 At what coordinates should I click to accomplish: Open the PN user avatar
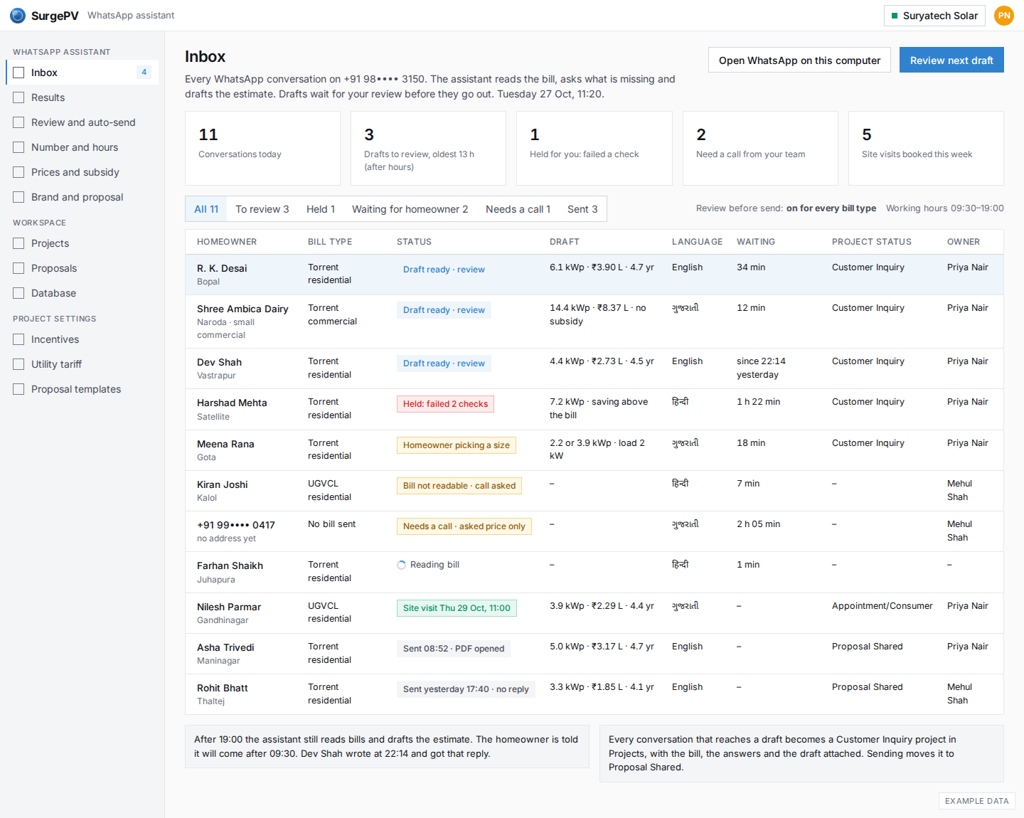tap(1004, 16)
